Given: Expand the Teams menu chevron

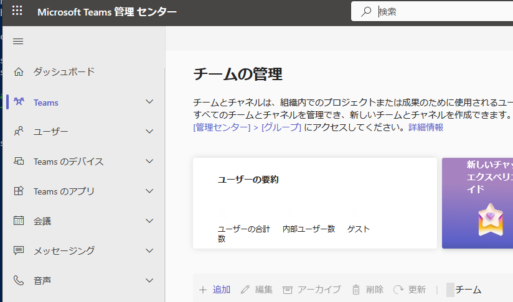Looking at the screenshot, I should [x=149, y=101].
